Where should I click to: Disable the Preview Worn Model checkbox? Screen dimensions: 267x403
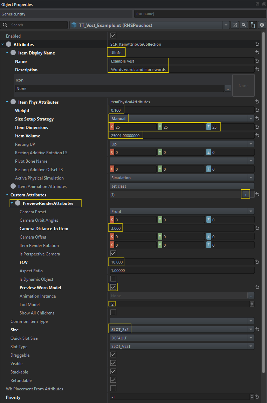[x=113, y=287]
